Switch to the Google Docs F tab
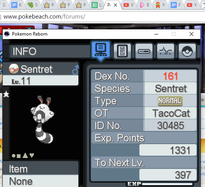 (176, 5)
